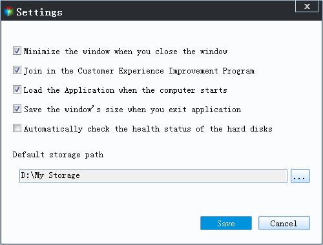Toggle the save window's size checkbox
323x245 pixels.
coord(17,109)
